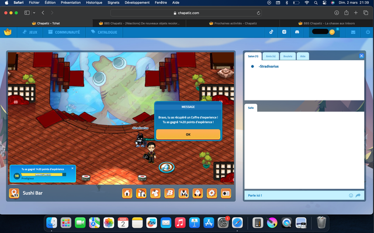Click -Stradivarius name label above avatar
374x233 pixels.
point(140,128)
